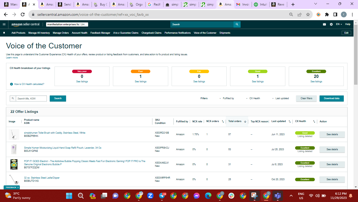
Task: See details for Lavender Hand Soap Refill
Action: [332, 149]
